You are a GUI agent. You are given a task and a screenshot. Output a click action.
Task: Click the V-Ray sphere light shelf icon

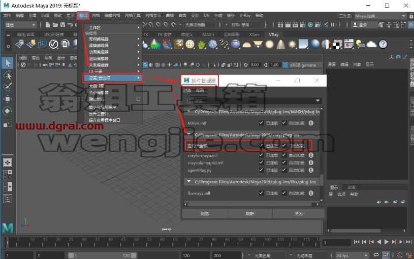269,44
